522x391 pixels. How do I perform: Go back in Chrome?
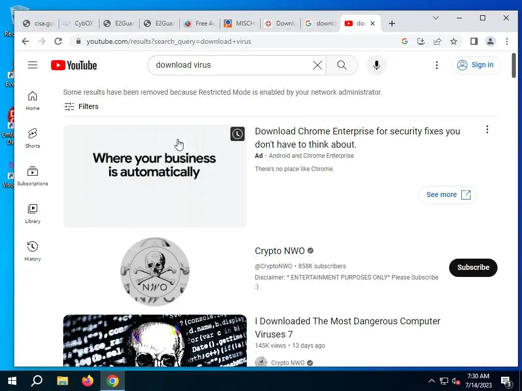[x=25, y=42]
